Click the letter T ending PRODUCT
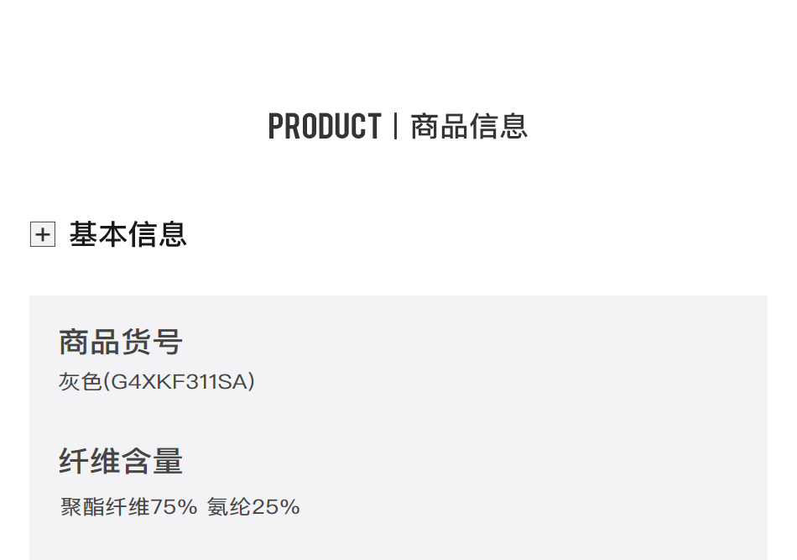The width and height of the screenshot is (797, 560). [373, 126]
